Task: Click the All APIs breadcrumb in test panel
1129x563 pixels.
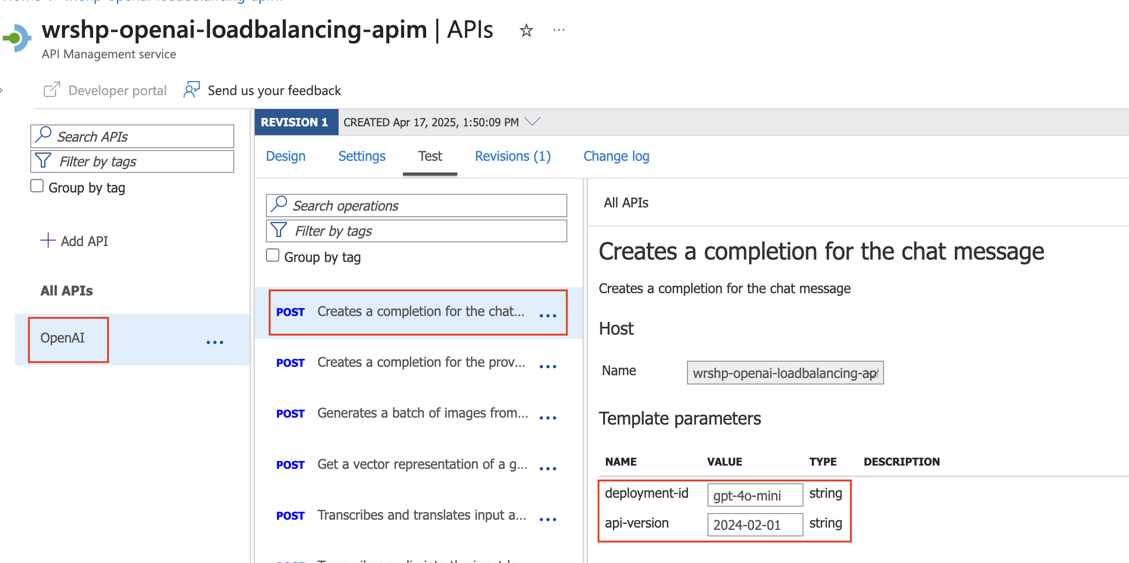Action: (x=626, y=203)
